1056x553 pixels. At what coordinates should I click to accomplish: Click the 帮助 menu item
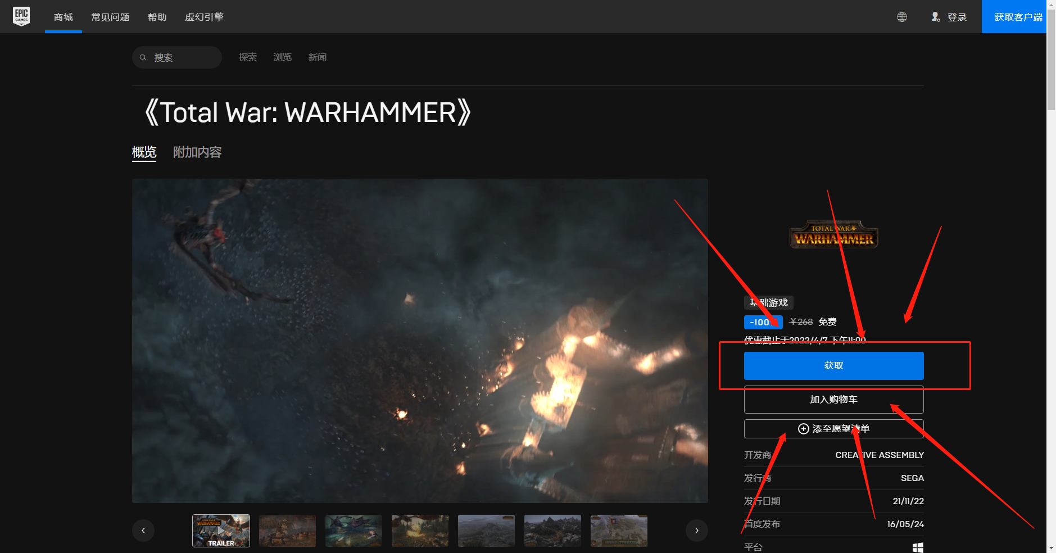point(157,17)
